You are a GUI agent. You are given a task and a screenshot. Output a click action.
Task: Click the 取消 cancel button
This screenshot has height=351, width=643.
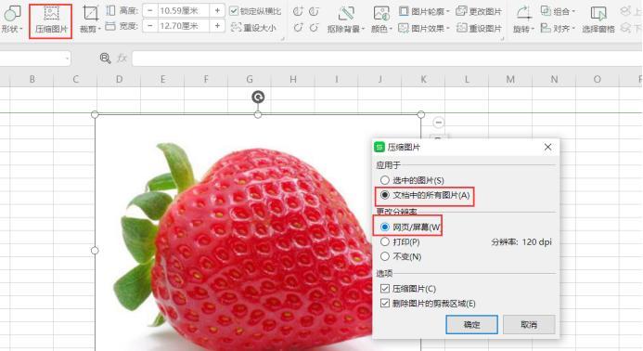(529, 325)
